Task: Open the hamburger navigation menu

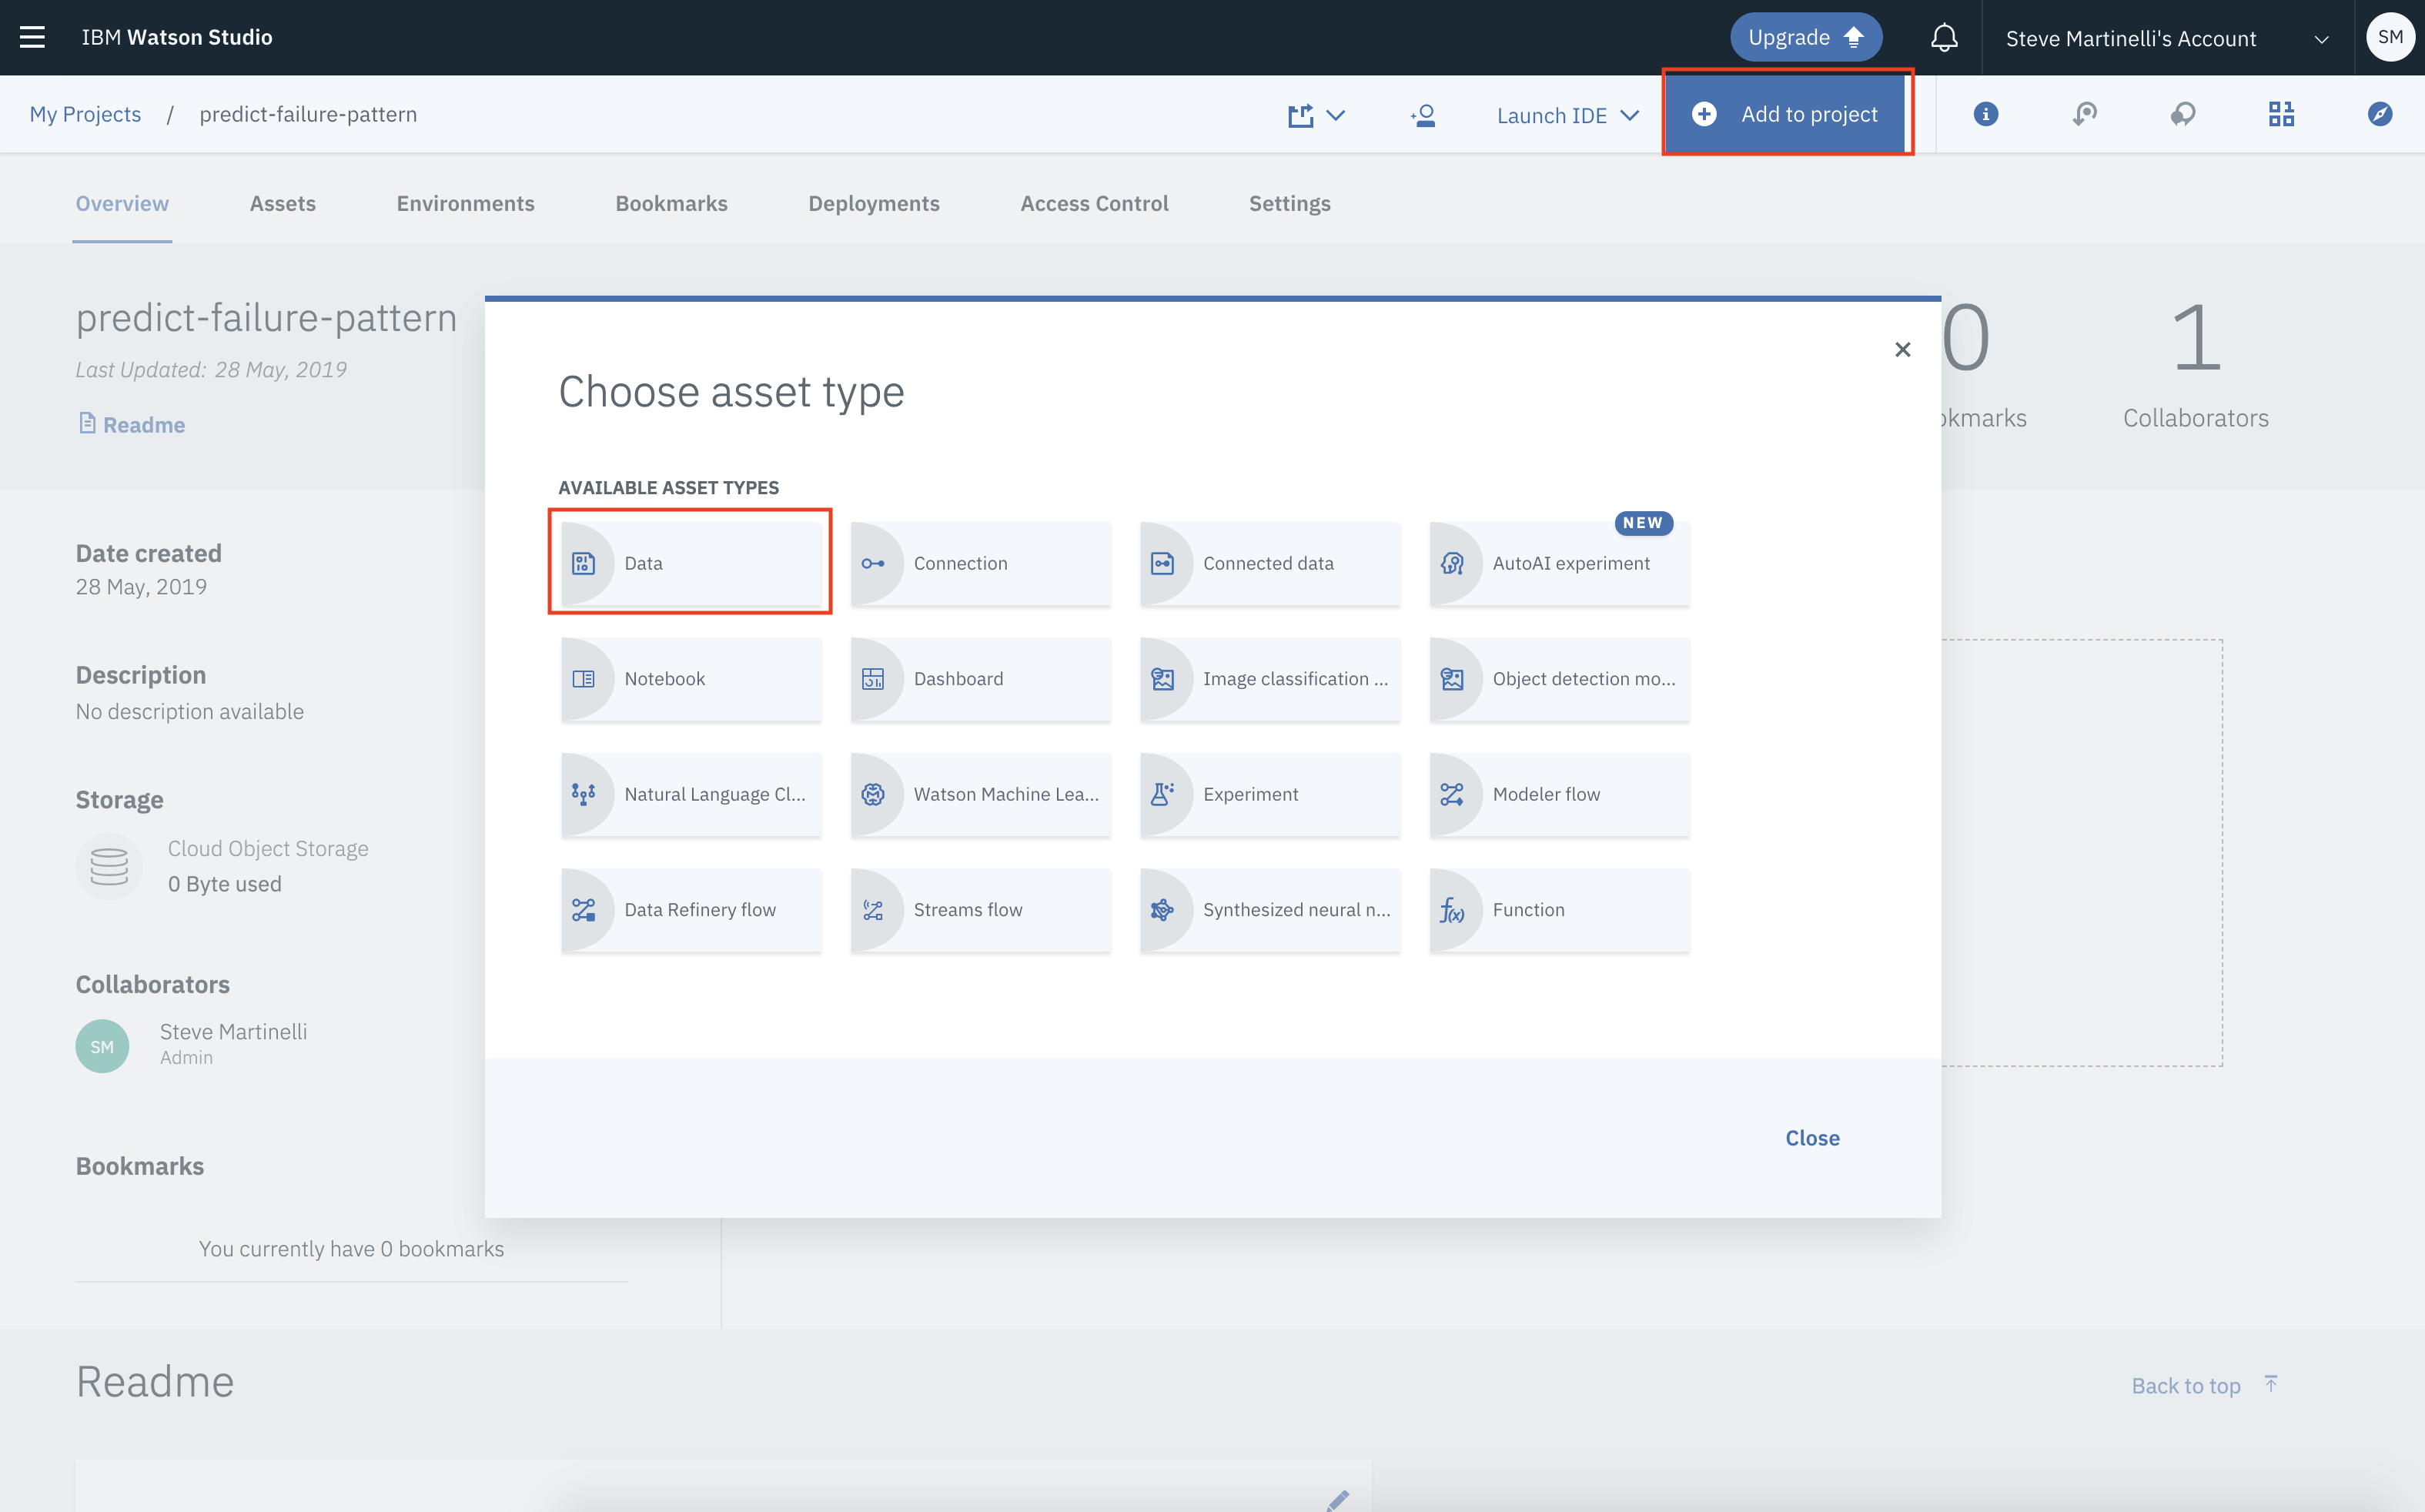Action: coord(32,37)
